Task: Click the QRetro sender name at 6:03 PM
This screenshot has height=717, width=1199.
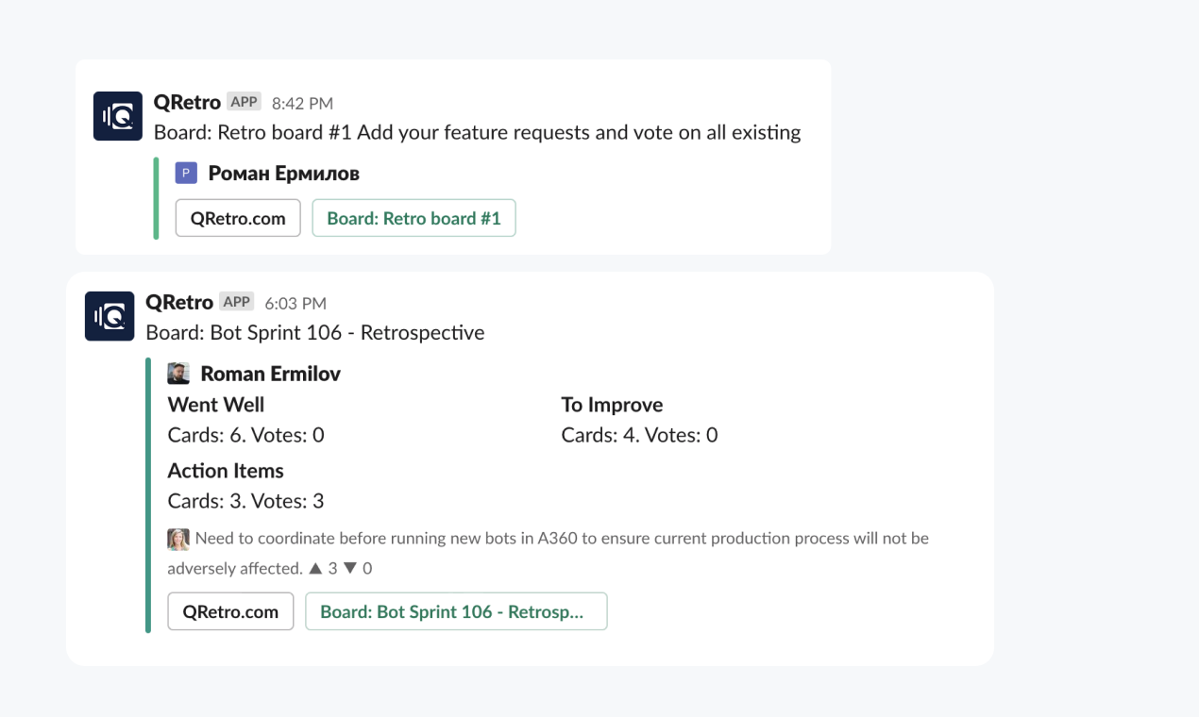Action: (179, 302)
